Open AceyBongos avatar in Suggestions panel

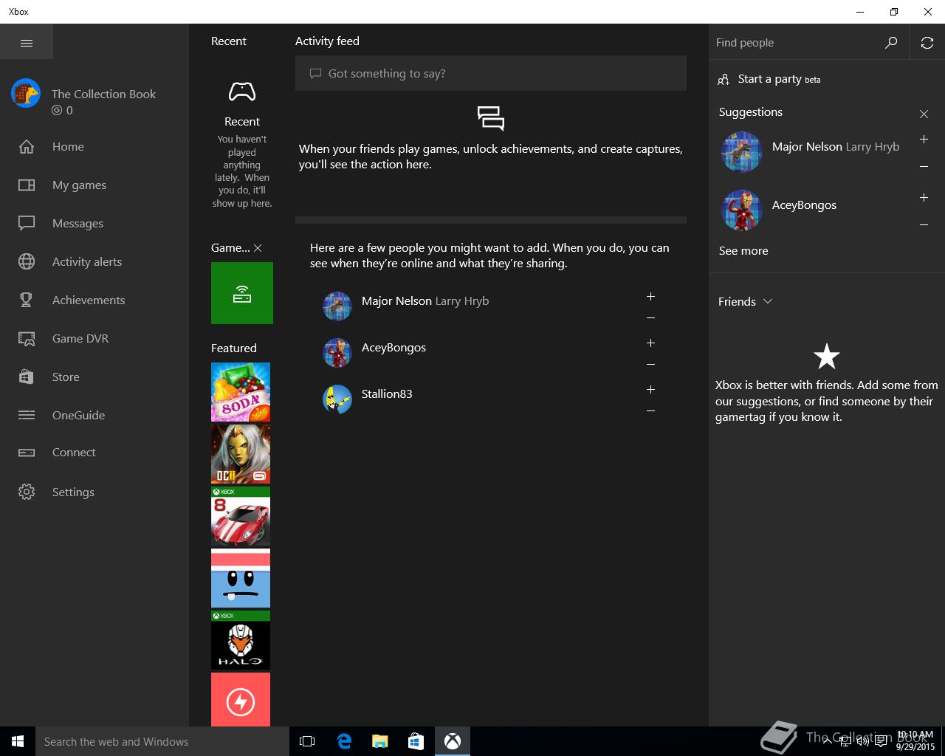tap(741, 210)
